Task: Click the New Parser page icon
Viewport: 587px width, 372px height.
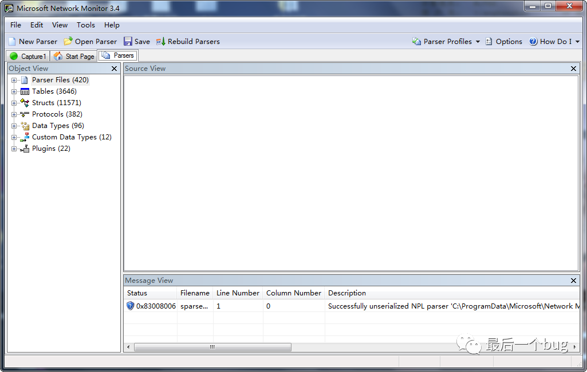Action: click(x=13, y=42)
